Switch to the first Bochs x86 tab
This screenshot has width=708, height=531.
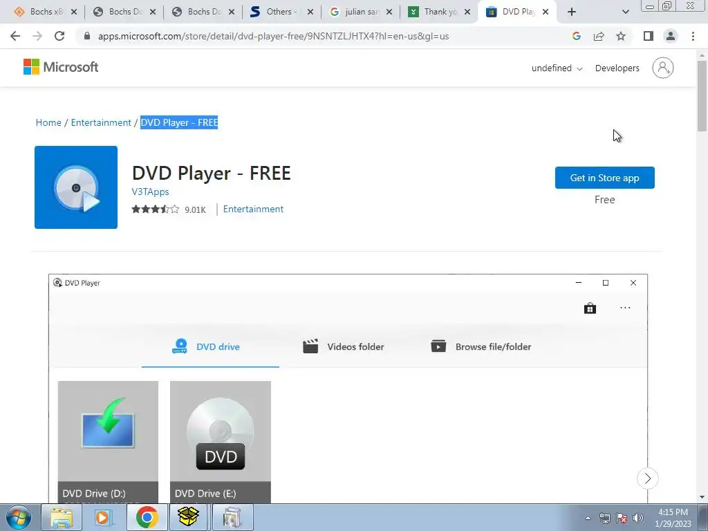click(x=45, y=12)
